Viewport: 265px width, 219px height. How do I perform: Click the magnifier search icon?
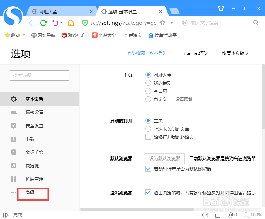coord(256,23)
